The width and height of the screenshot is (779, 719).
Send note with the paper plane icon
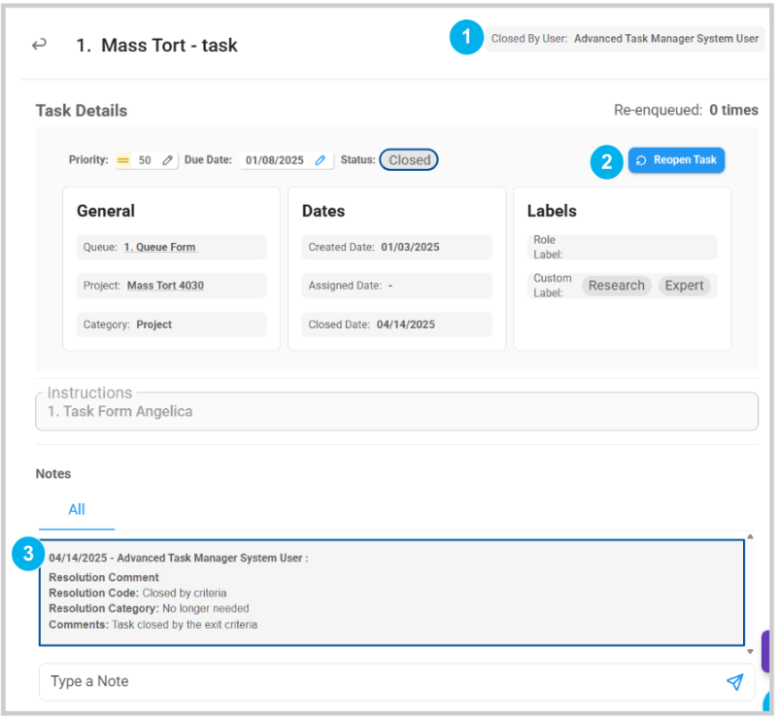[x=735, y=682]
